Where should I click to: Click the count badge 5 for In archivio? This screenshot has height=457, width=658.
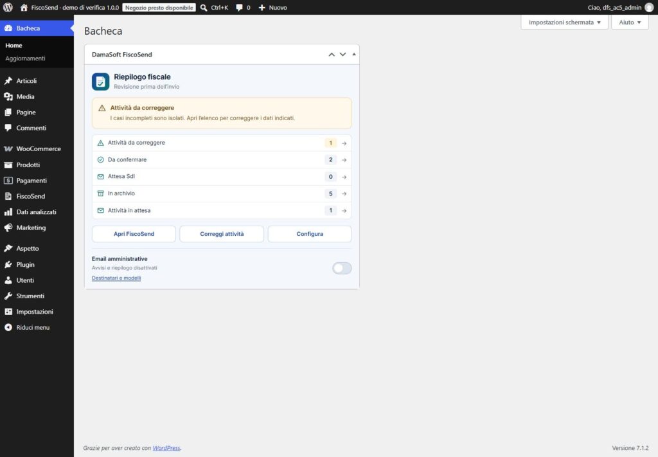[x=331, y=194]
